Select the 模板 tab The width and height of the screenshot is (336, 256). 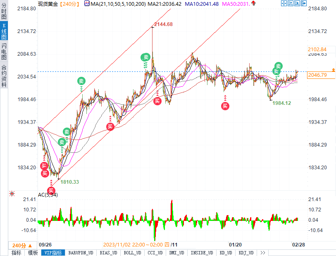[33, 253]
